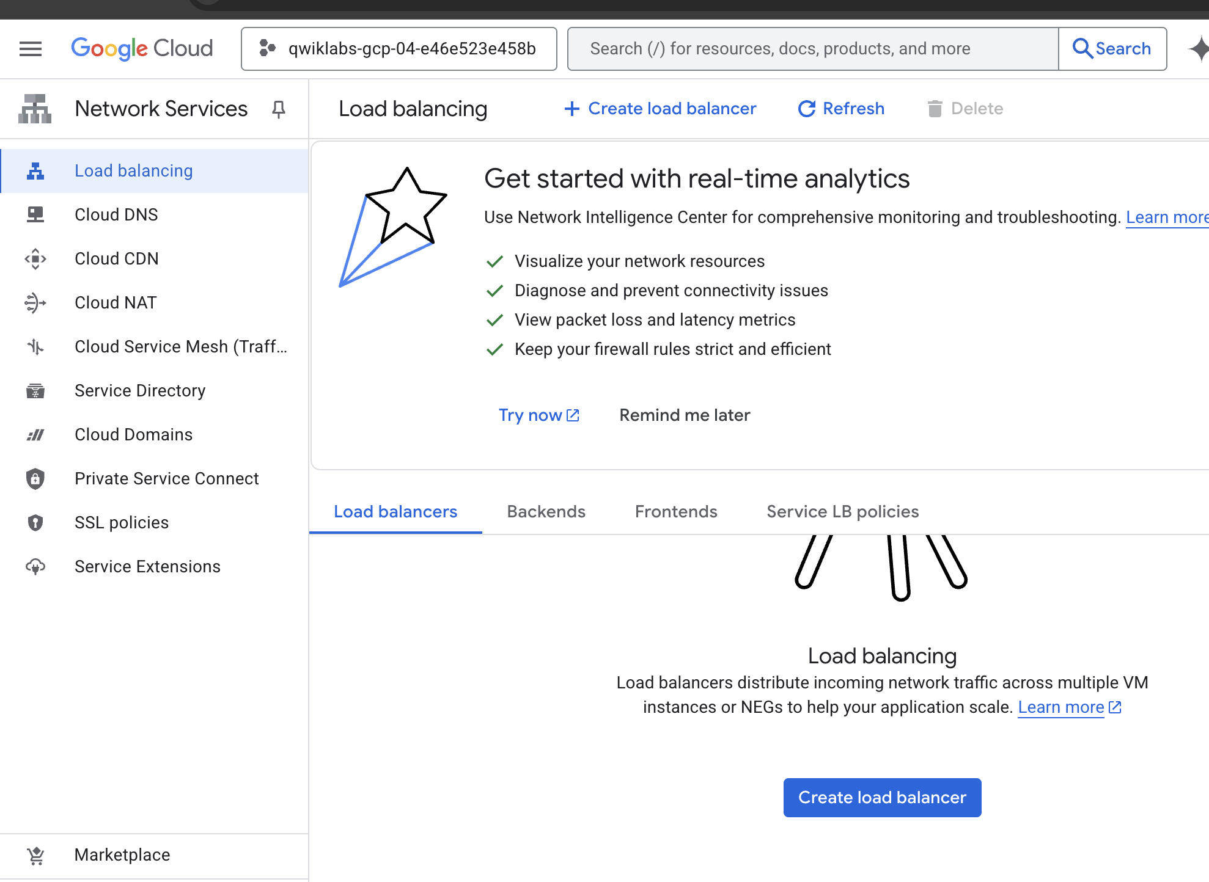Click the Service Extensions cloud icon
1209x882 pixels.
point(35,567)
